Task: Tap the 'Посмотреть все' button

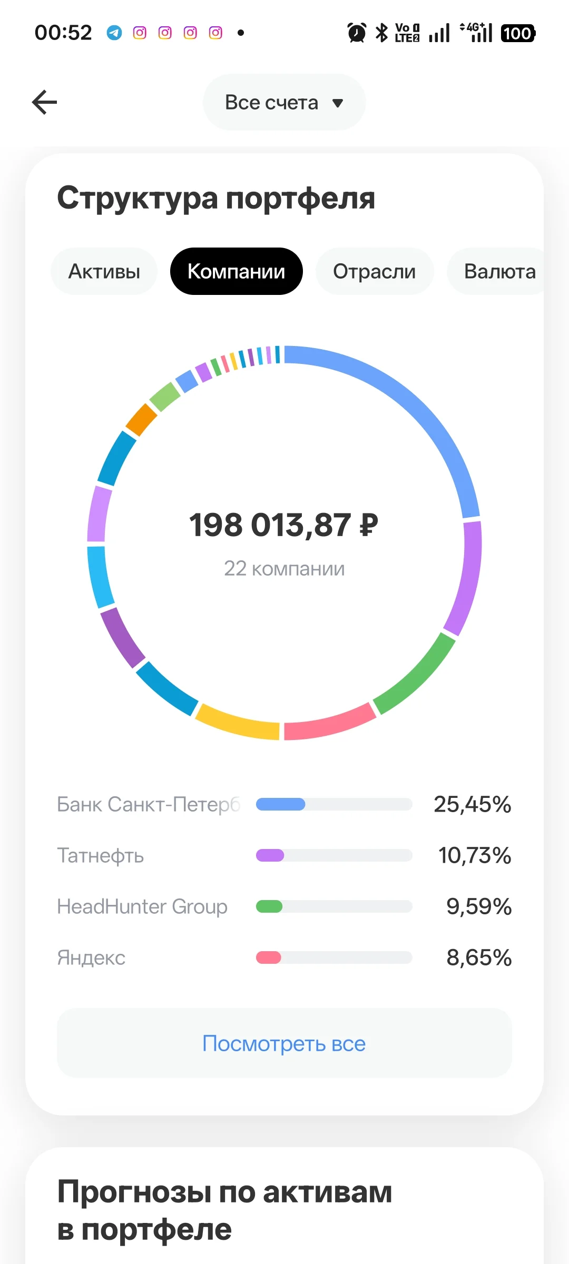Action: [x=284, y=1043]
